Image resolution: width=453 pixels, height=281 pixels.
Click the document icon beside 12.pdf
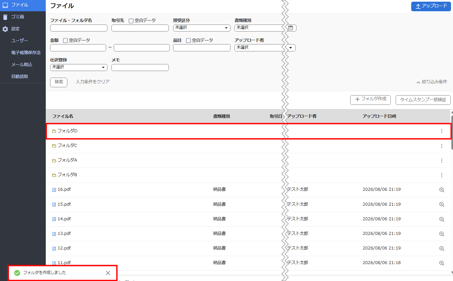(x=54, y=248)
